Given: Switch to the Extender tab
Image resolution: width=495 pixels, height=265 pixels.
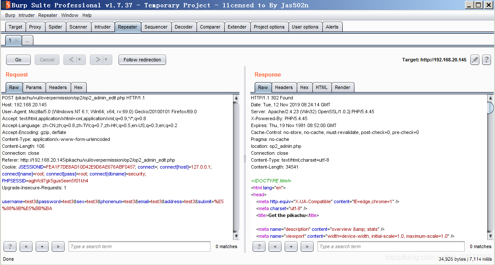Looking at the screenshot, I should 237,27.
